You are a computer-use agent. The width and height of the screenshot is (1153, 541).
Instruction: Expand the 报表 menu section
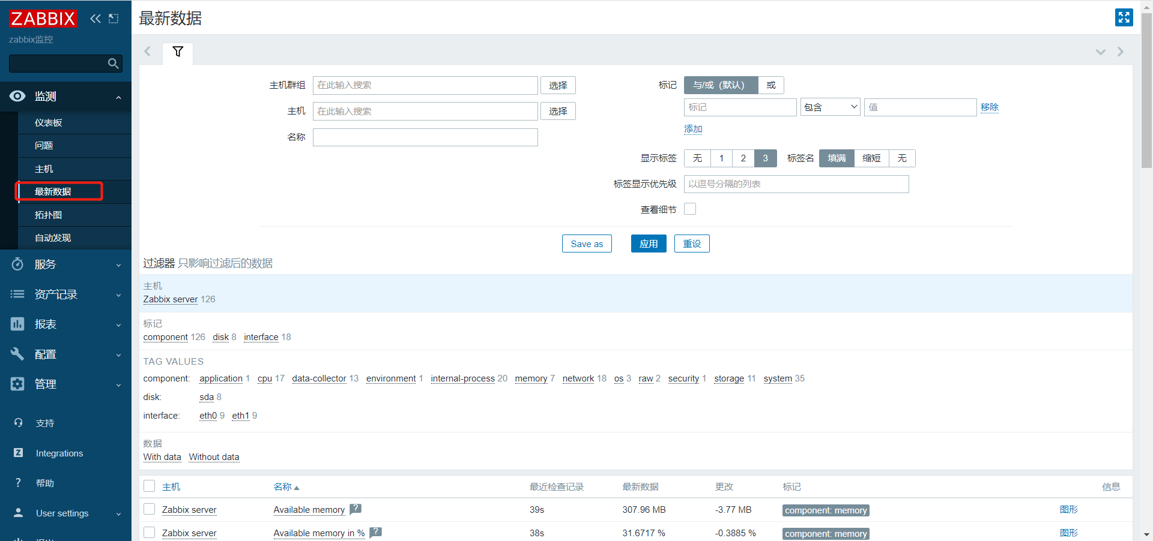tap(118, 325)
